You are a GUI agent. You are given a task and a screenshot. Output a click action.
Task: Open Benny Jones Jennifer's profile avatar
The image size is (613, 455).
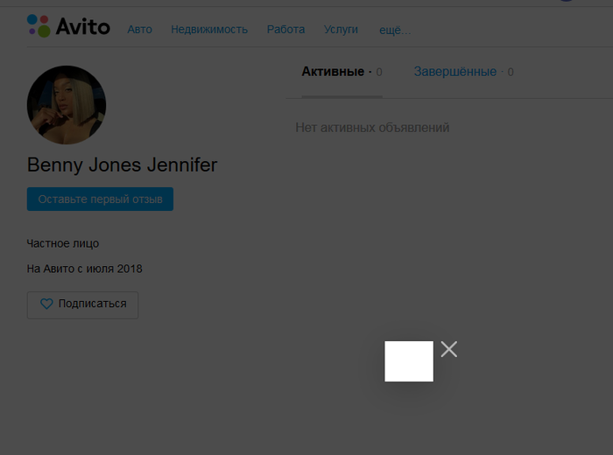[x=67, y=105]
